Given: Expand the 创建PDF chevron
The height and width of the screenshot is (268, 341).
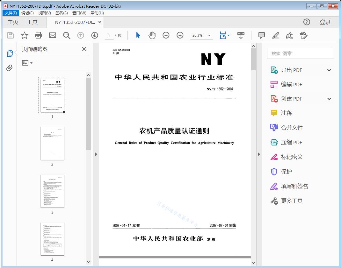Looking at the screenshot, I should 329,99.
